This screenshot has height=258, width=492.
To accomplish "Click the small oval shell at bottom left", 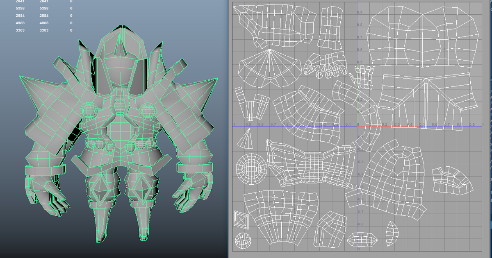I will pyautogui.click(x=244, y=240).
